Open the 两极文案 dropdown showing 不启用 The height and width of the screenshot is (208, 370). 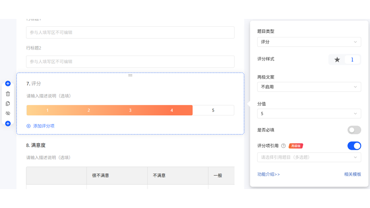(x=309, y=87)
